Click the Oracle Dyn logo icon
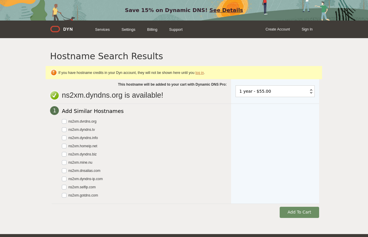 tap(55, 29)
